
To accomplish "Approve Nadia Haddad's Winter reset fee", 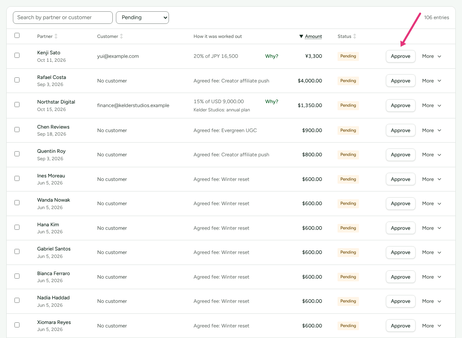I will click(x=400, y=301).
